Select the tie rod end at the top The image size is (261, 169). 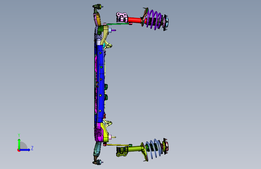click(x=97, y=7)
